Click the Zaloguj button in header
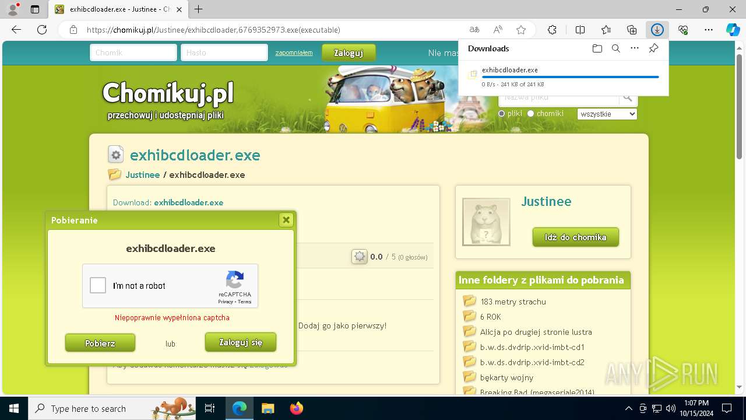Image resolution: width=746 pixels, height=420 pixels. click(x=349, y=52)
